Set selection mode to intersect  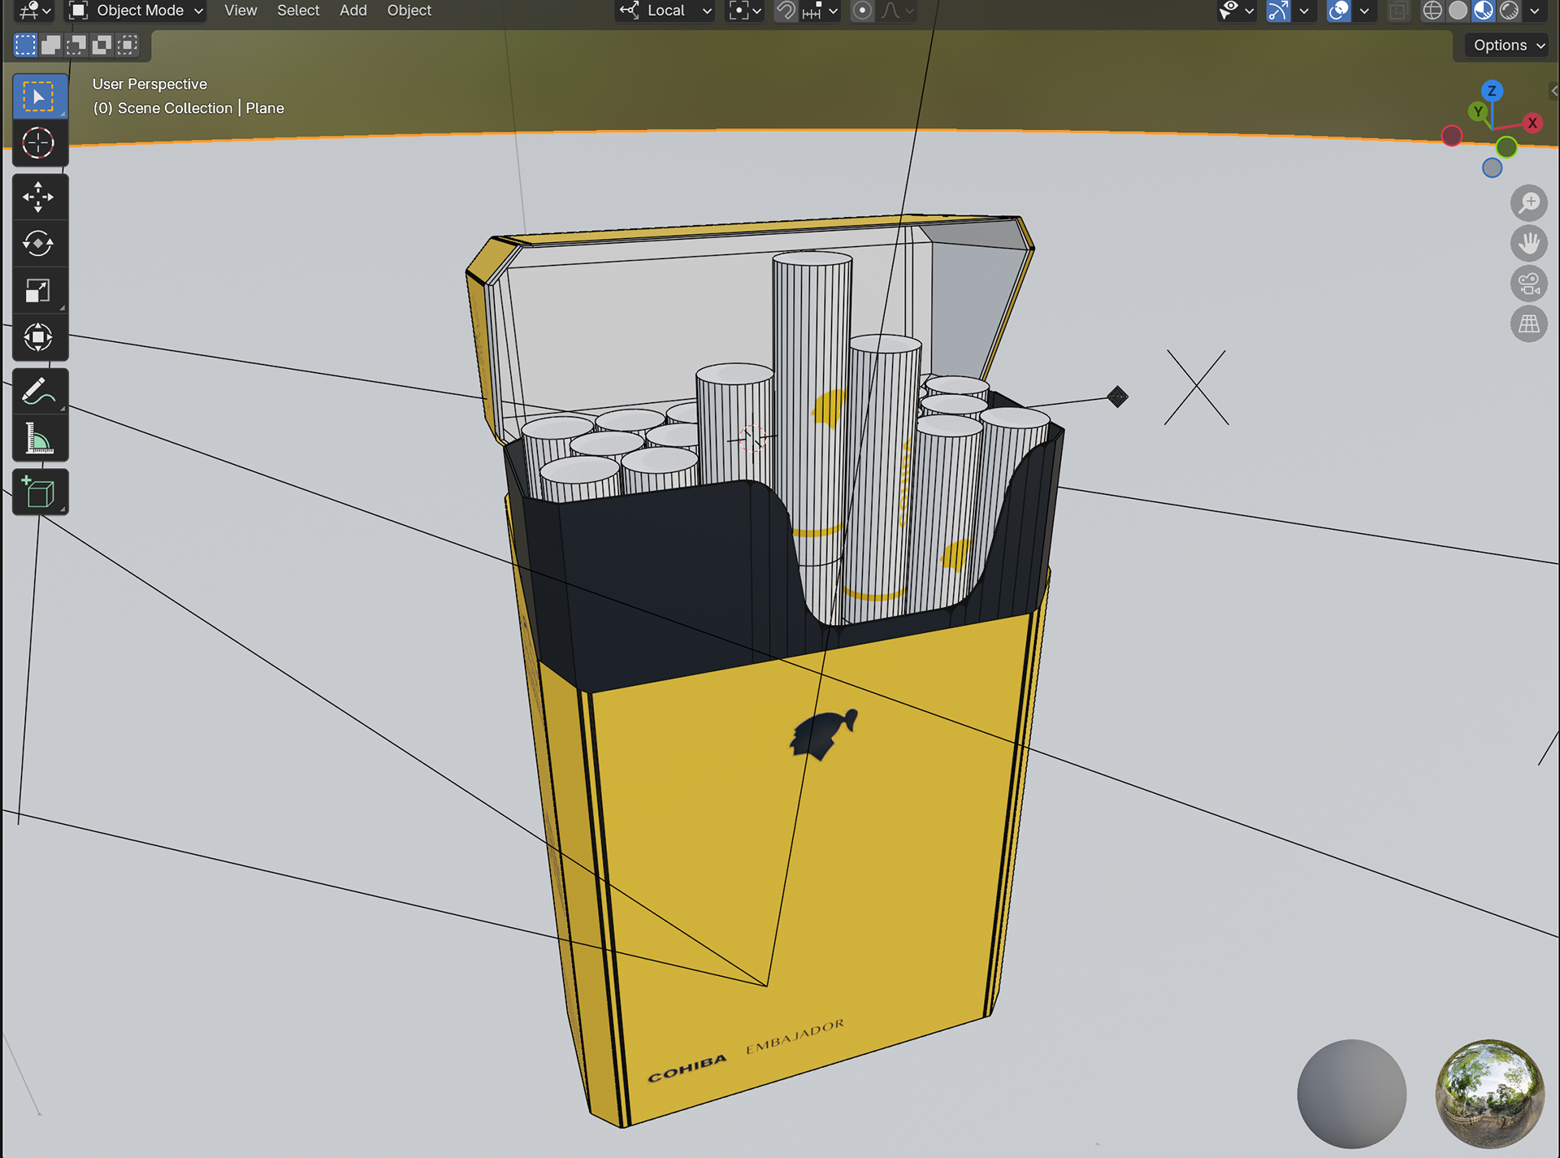[128, 45]
